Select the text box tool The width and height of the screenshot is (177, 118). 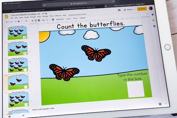pos(35,20)
